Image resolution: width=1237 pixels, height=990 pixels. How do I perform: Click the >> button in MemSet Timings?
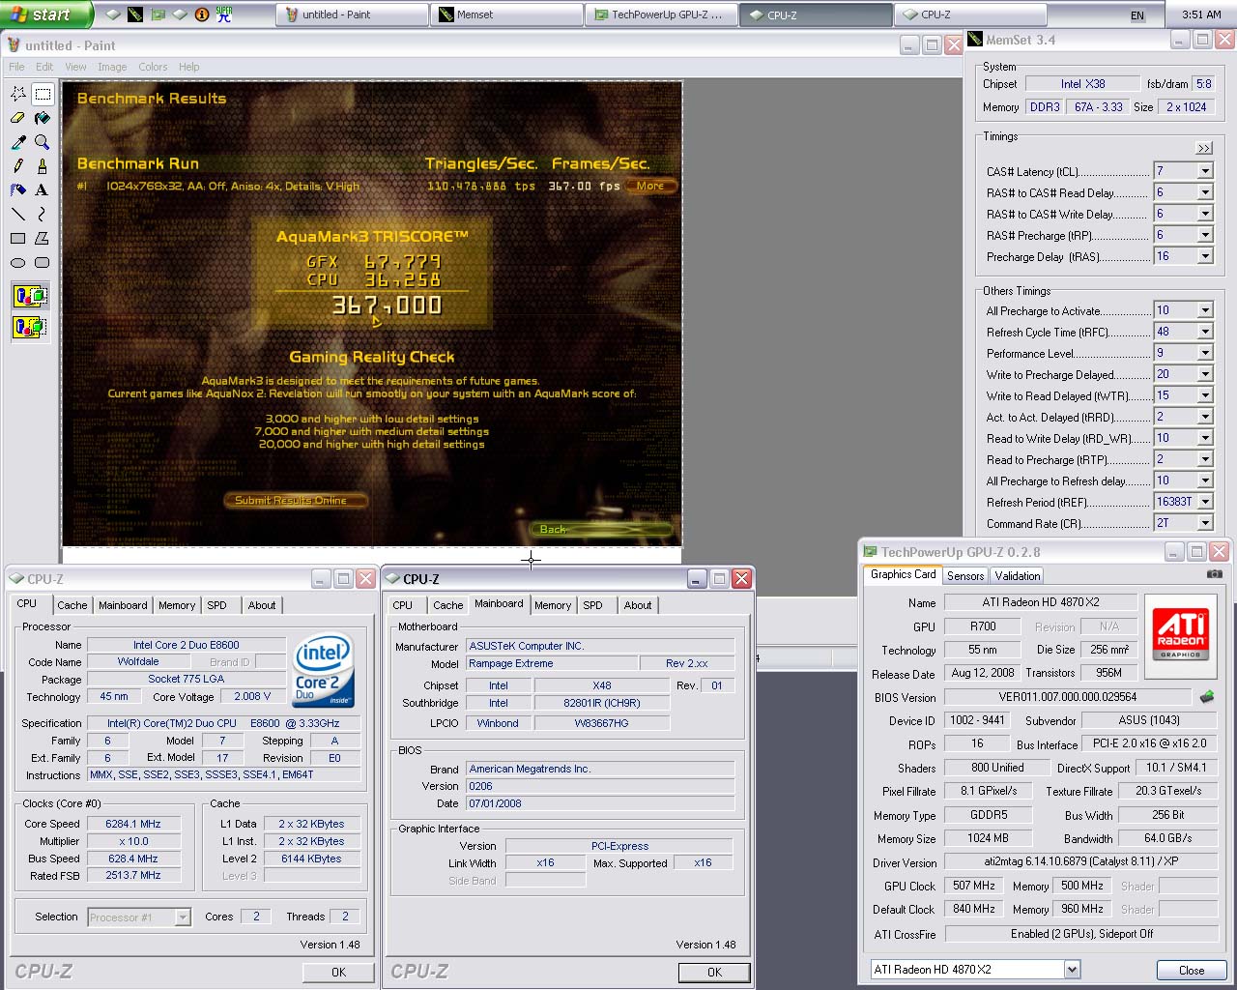coord(1203,148)
